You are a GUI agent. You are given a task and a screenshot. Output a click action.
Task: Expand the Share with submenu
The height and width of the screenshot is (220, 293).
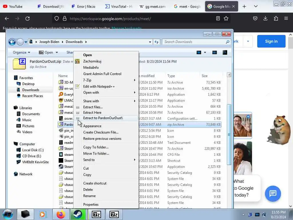click(x=106, y=101)
